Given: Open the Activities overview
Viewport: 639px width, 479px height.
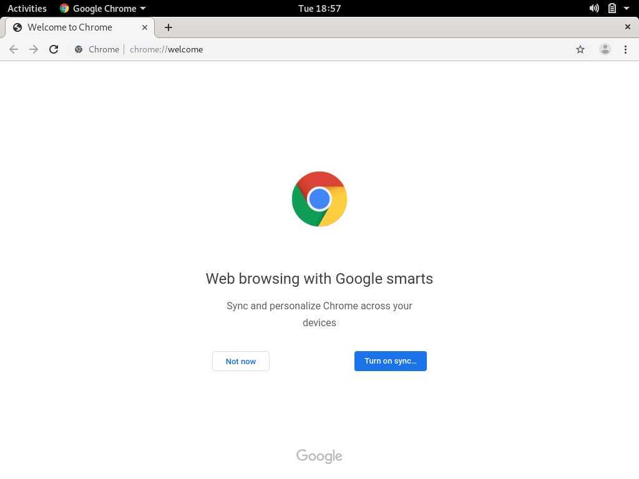Looking at the screenshot, I should (27, 9).
